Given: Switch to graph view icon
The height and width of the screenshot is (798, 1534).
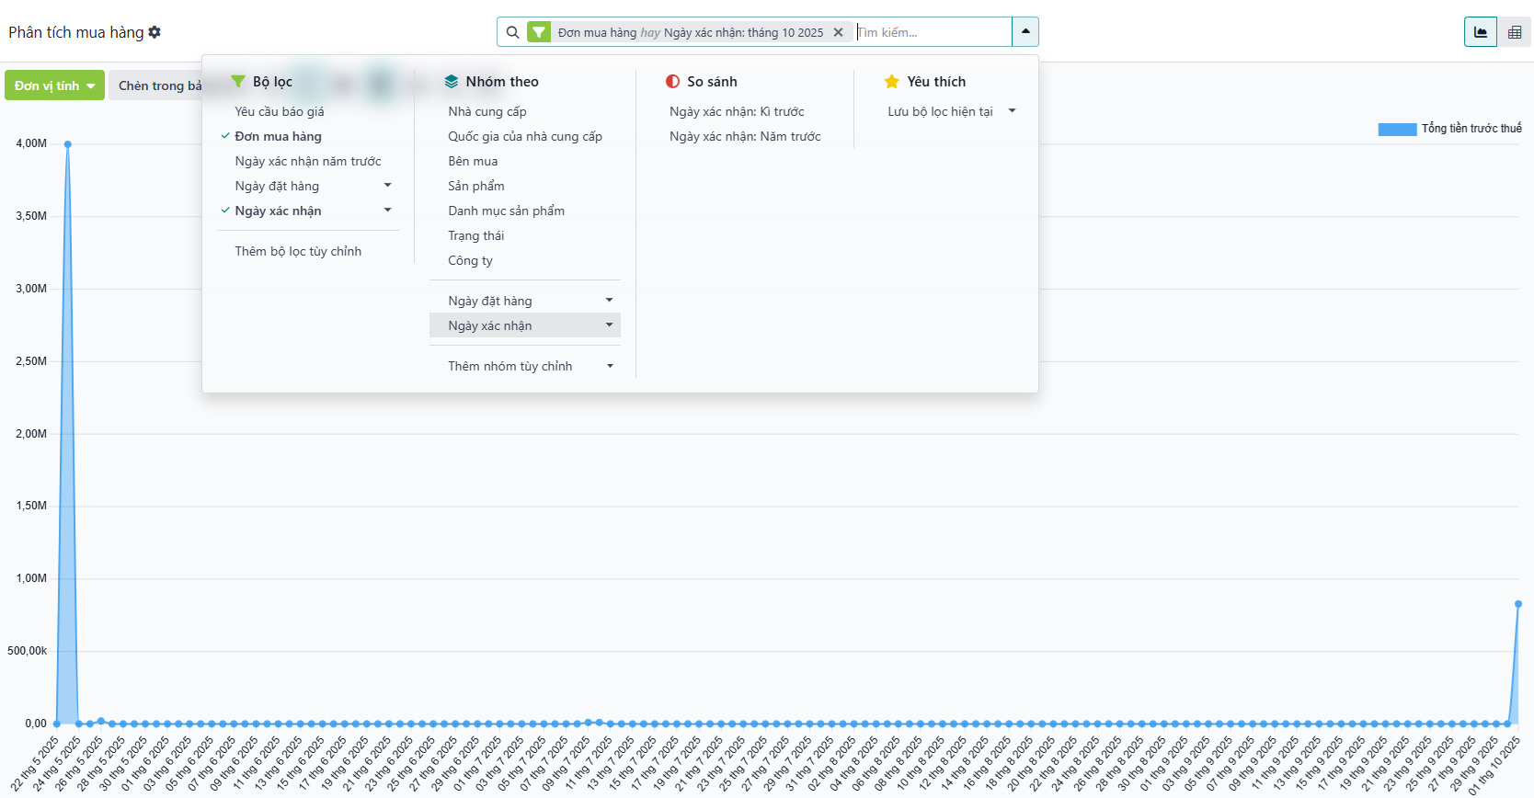Looking at the screenshot, I should (1480, 32).
